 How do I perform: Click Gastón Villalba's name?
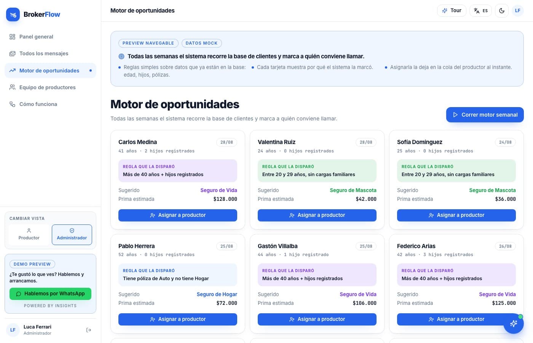click(278, 246)
